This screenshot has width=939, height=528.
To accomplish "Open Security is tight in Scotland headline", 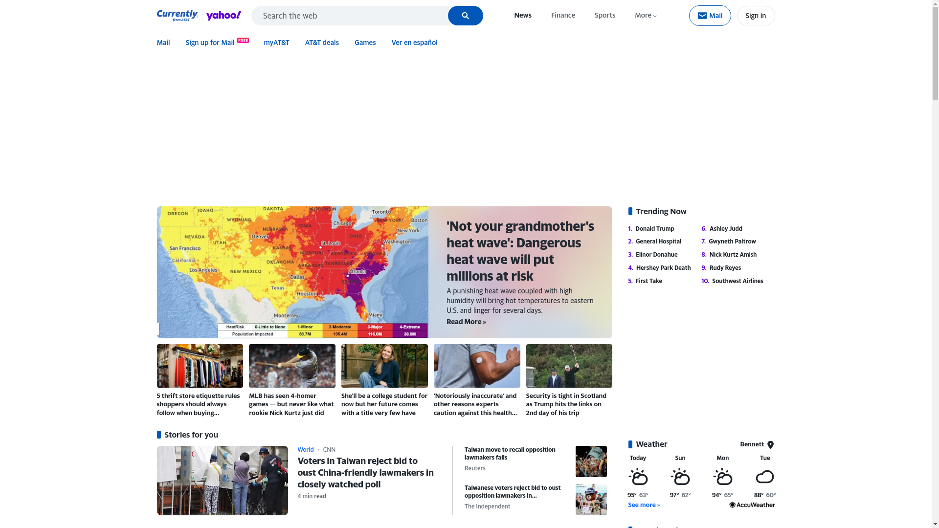I will [566, 404].
